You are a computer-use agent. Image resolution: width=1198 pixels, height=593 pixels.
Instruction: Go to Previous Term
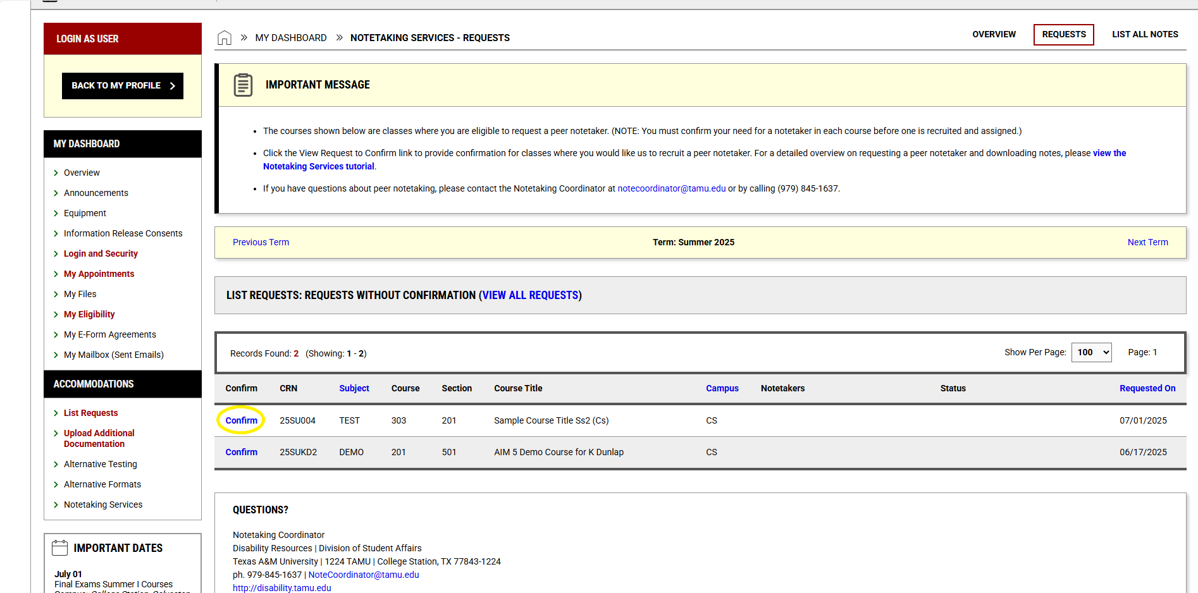coord(261,242)
